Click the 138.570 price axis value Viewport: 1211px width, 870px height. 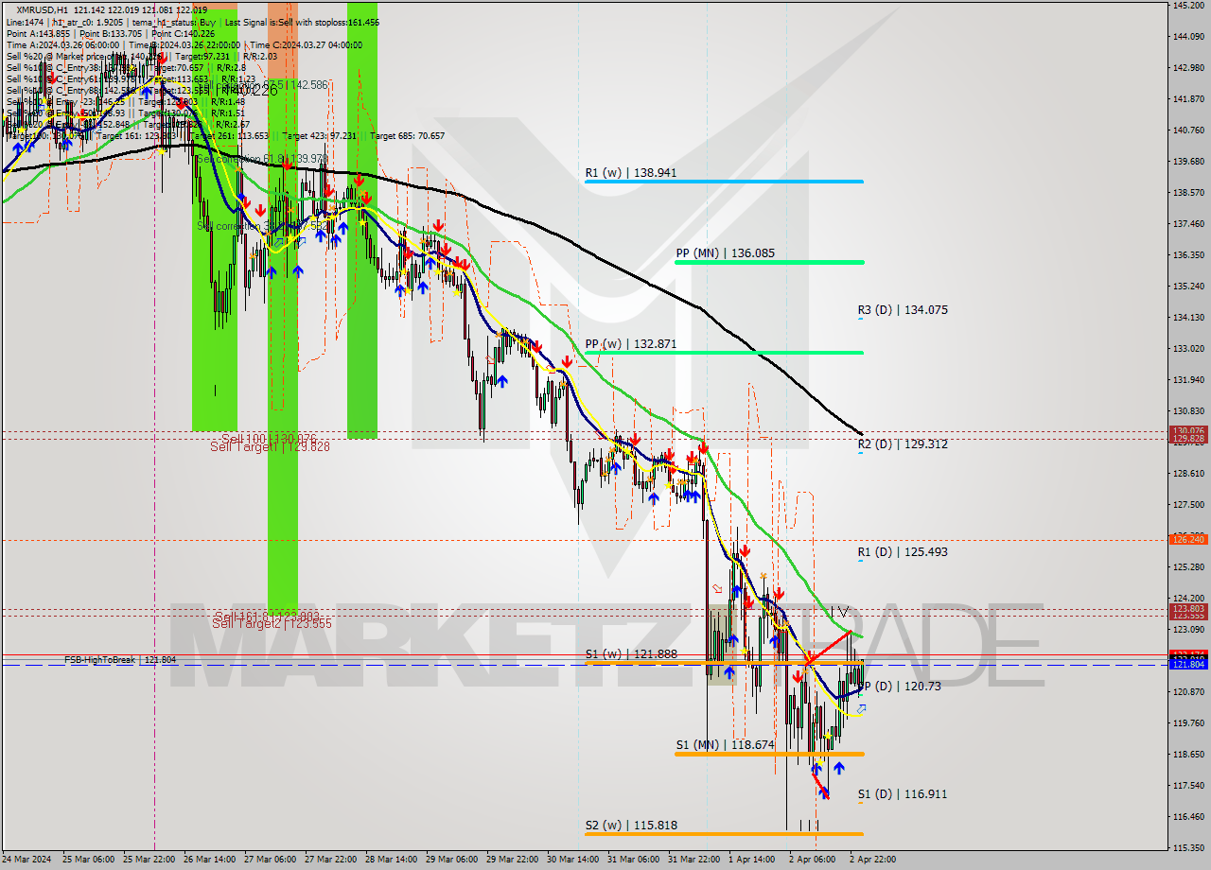[x=1187, y=193]
